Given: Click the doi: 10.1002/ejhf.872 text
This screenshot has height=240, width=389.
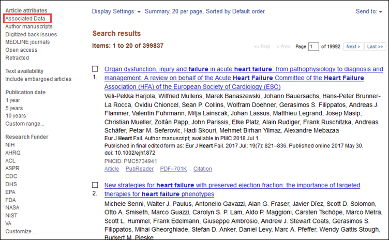Looking at the screenshot, I should 130,153.
